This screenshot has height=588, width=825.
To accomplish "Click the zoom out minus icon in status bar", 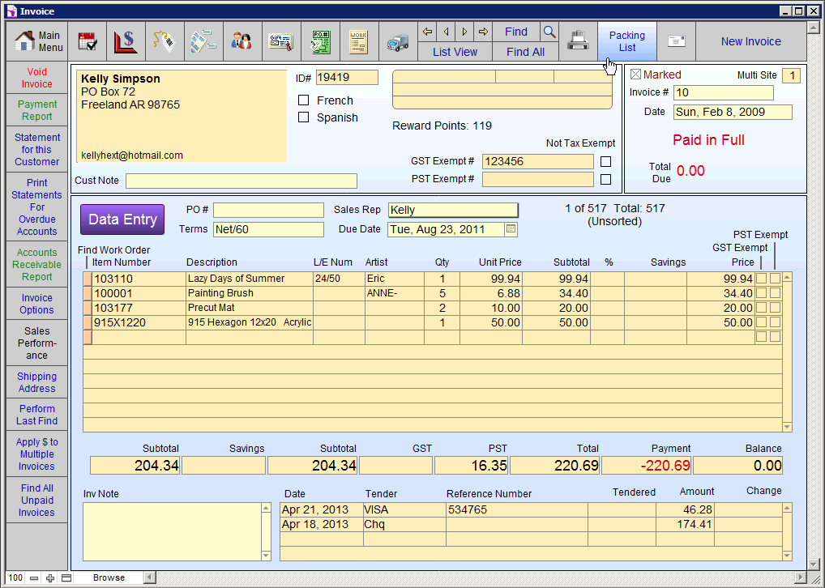I will click(x=34, y=578).
